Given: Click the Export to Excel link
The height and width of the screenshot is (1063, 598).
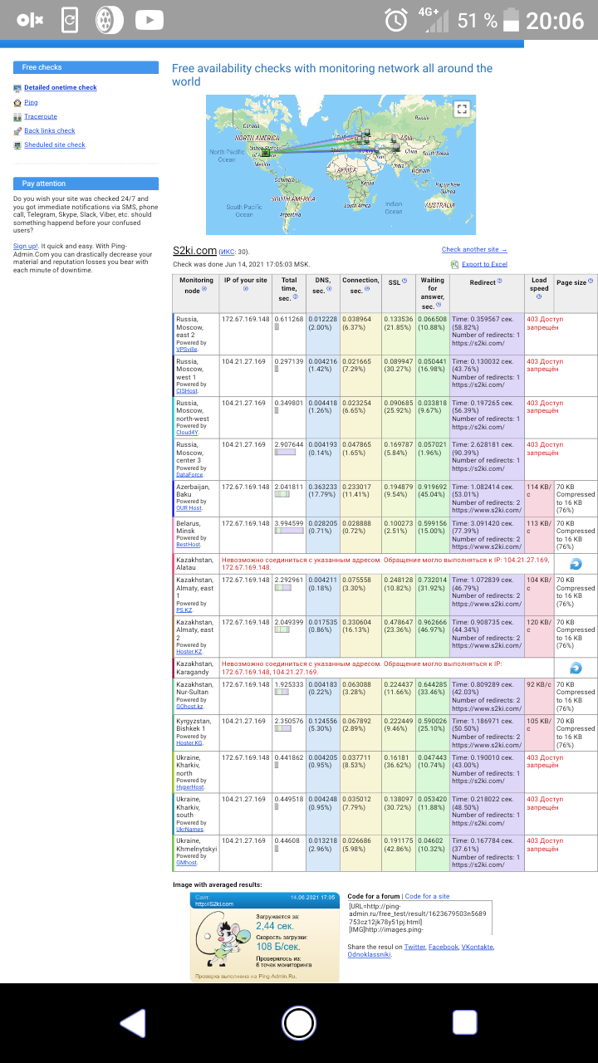Looking at the screenshot, I should click(x=483, y=264).
